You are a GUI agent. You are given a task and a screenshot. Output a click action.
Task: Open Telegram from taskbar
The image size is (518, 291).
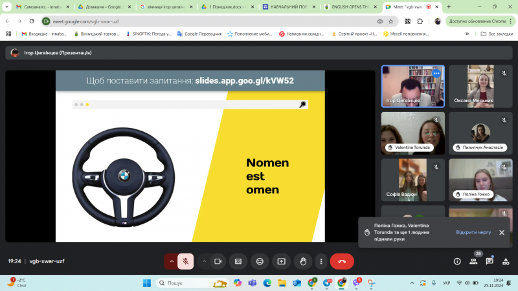pyautogui.click(x=327, y=283)
